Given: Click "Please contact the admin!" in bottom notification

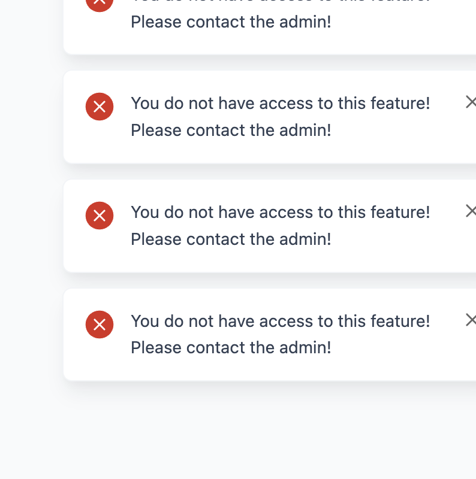Looking at the screenshot, I should point(231,348).
